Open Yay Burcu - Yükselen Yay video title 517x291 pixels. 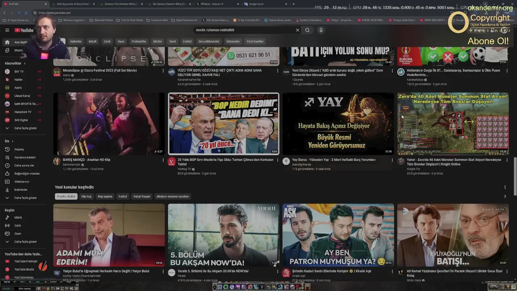tap(334, 160)
